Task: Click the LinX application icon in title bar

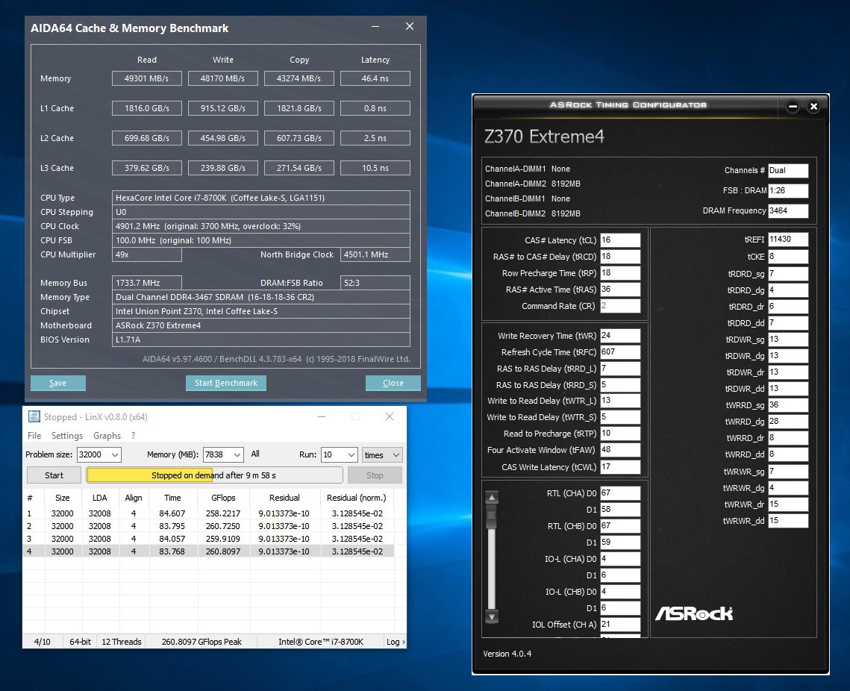Action: (34, 416)
